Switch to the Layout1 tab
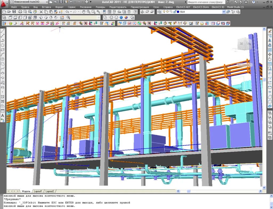The height and width of the screenshot is (209, 273). 38,191
